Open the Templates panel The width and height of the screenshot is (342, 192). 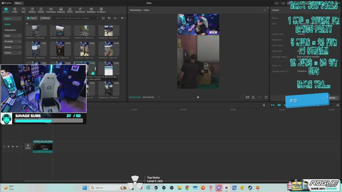(x=91, y=10)
